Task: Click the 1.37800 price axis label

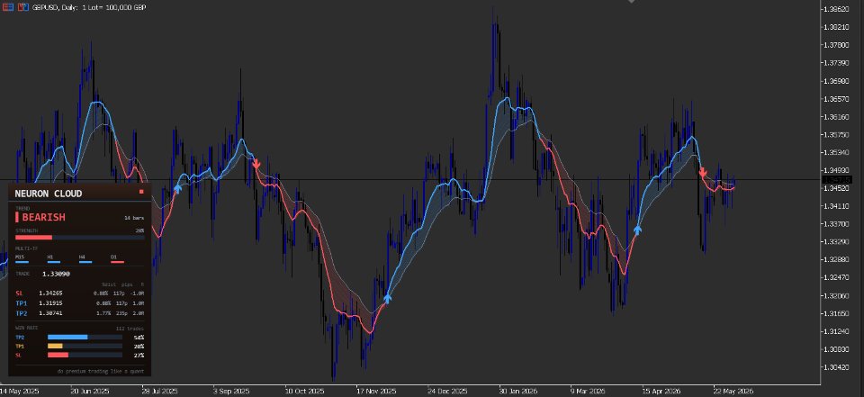Action: pos(835,45)
